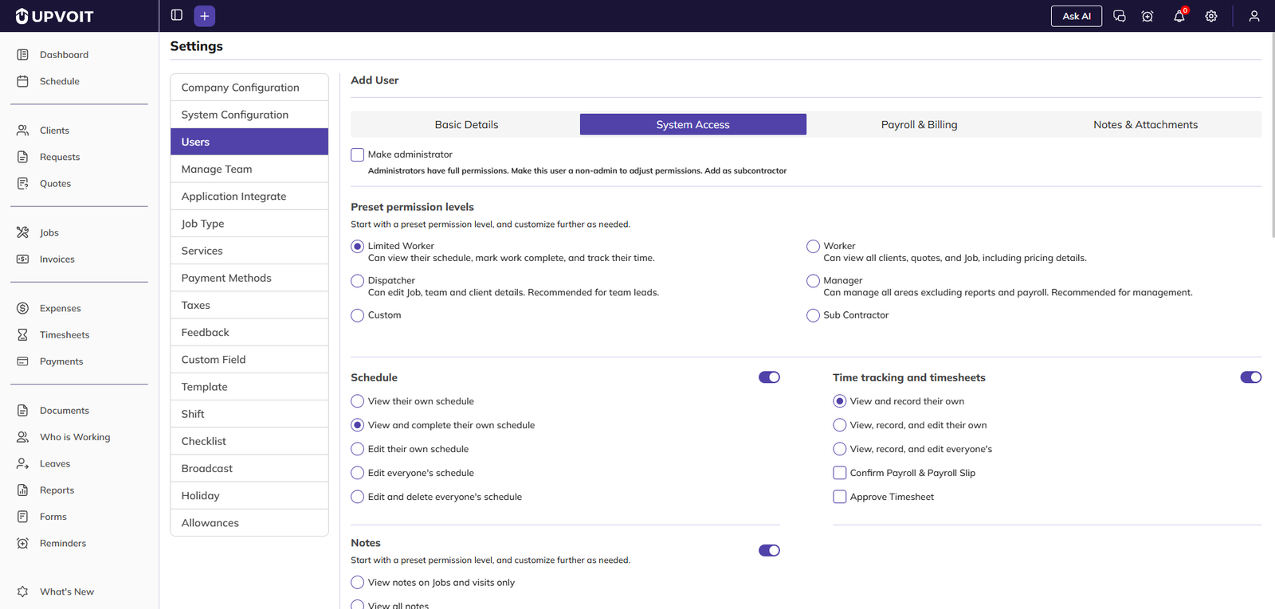The height and width of the screenshot is (609, 1275).
Task: Toggle the sidebar collapse icon
Action: coord(177,15)
